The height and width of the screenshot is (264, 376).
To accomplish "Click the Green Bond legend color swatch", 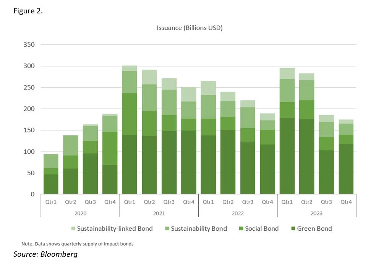I will (x=293, y=229).
